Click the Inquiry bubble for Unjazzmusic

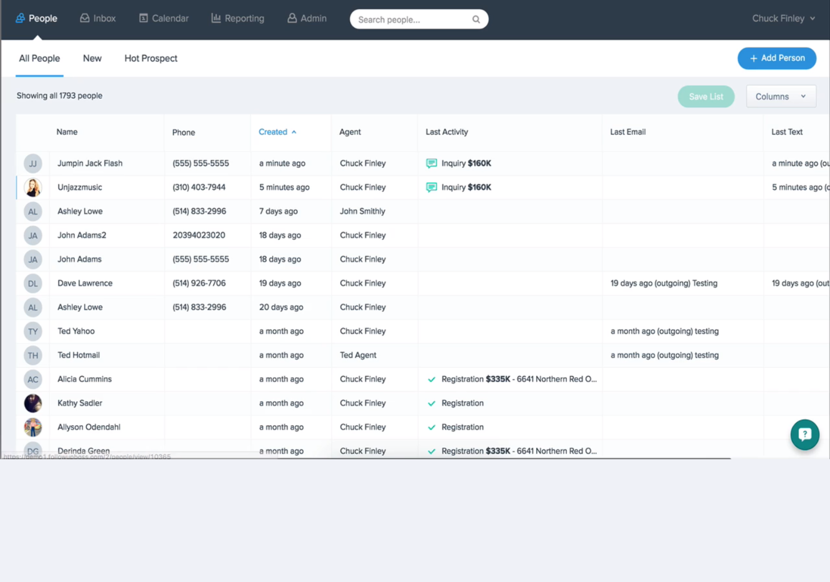[432, 187]
